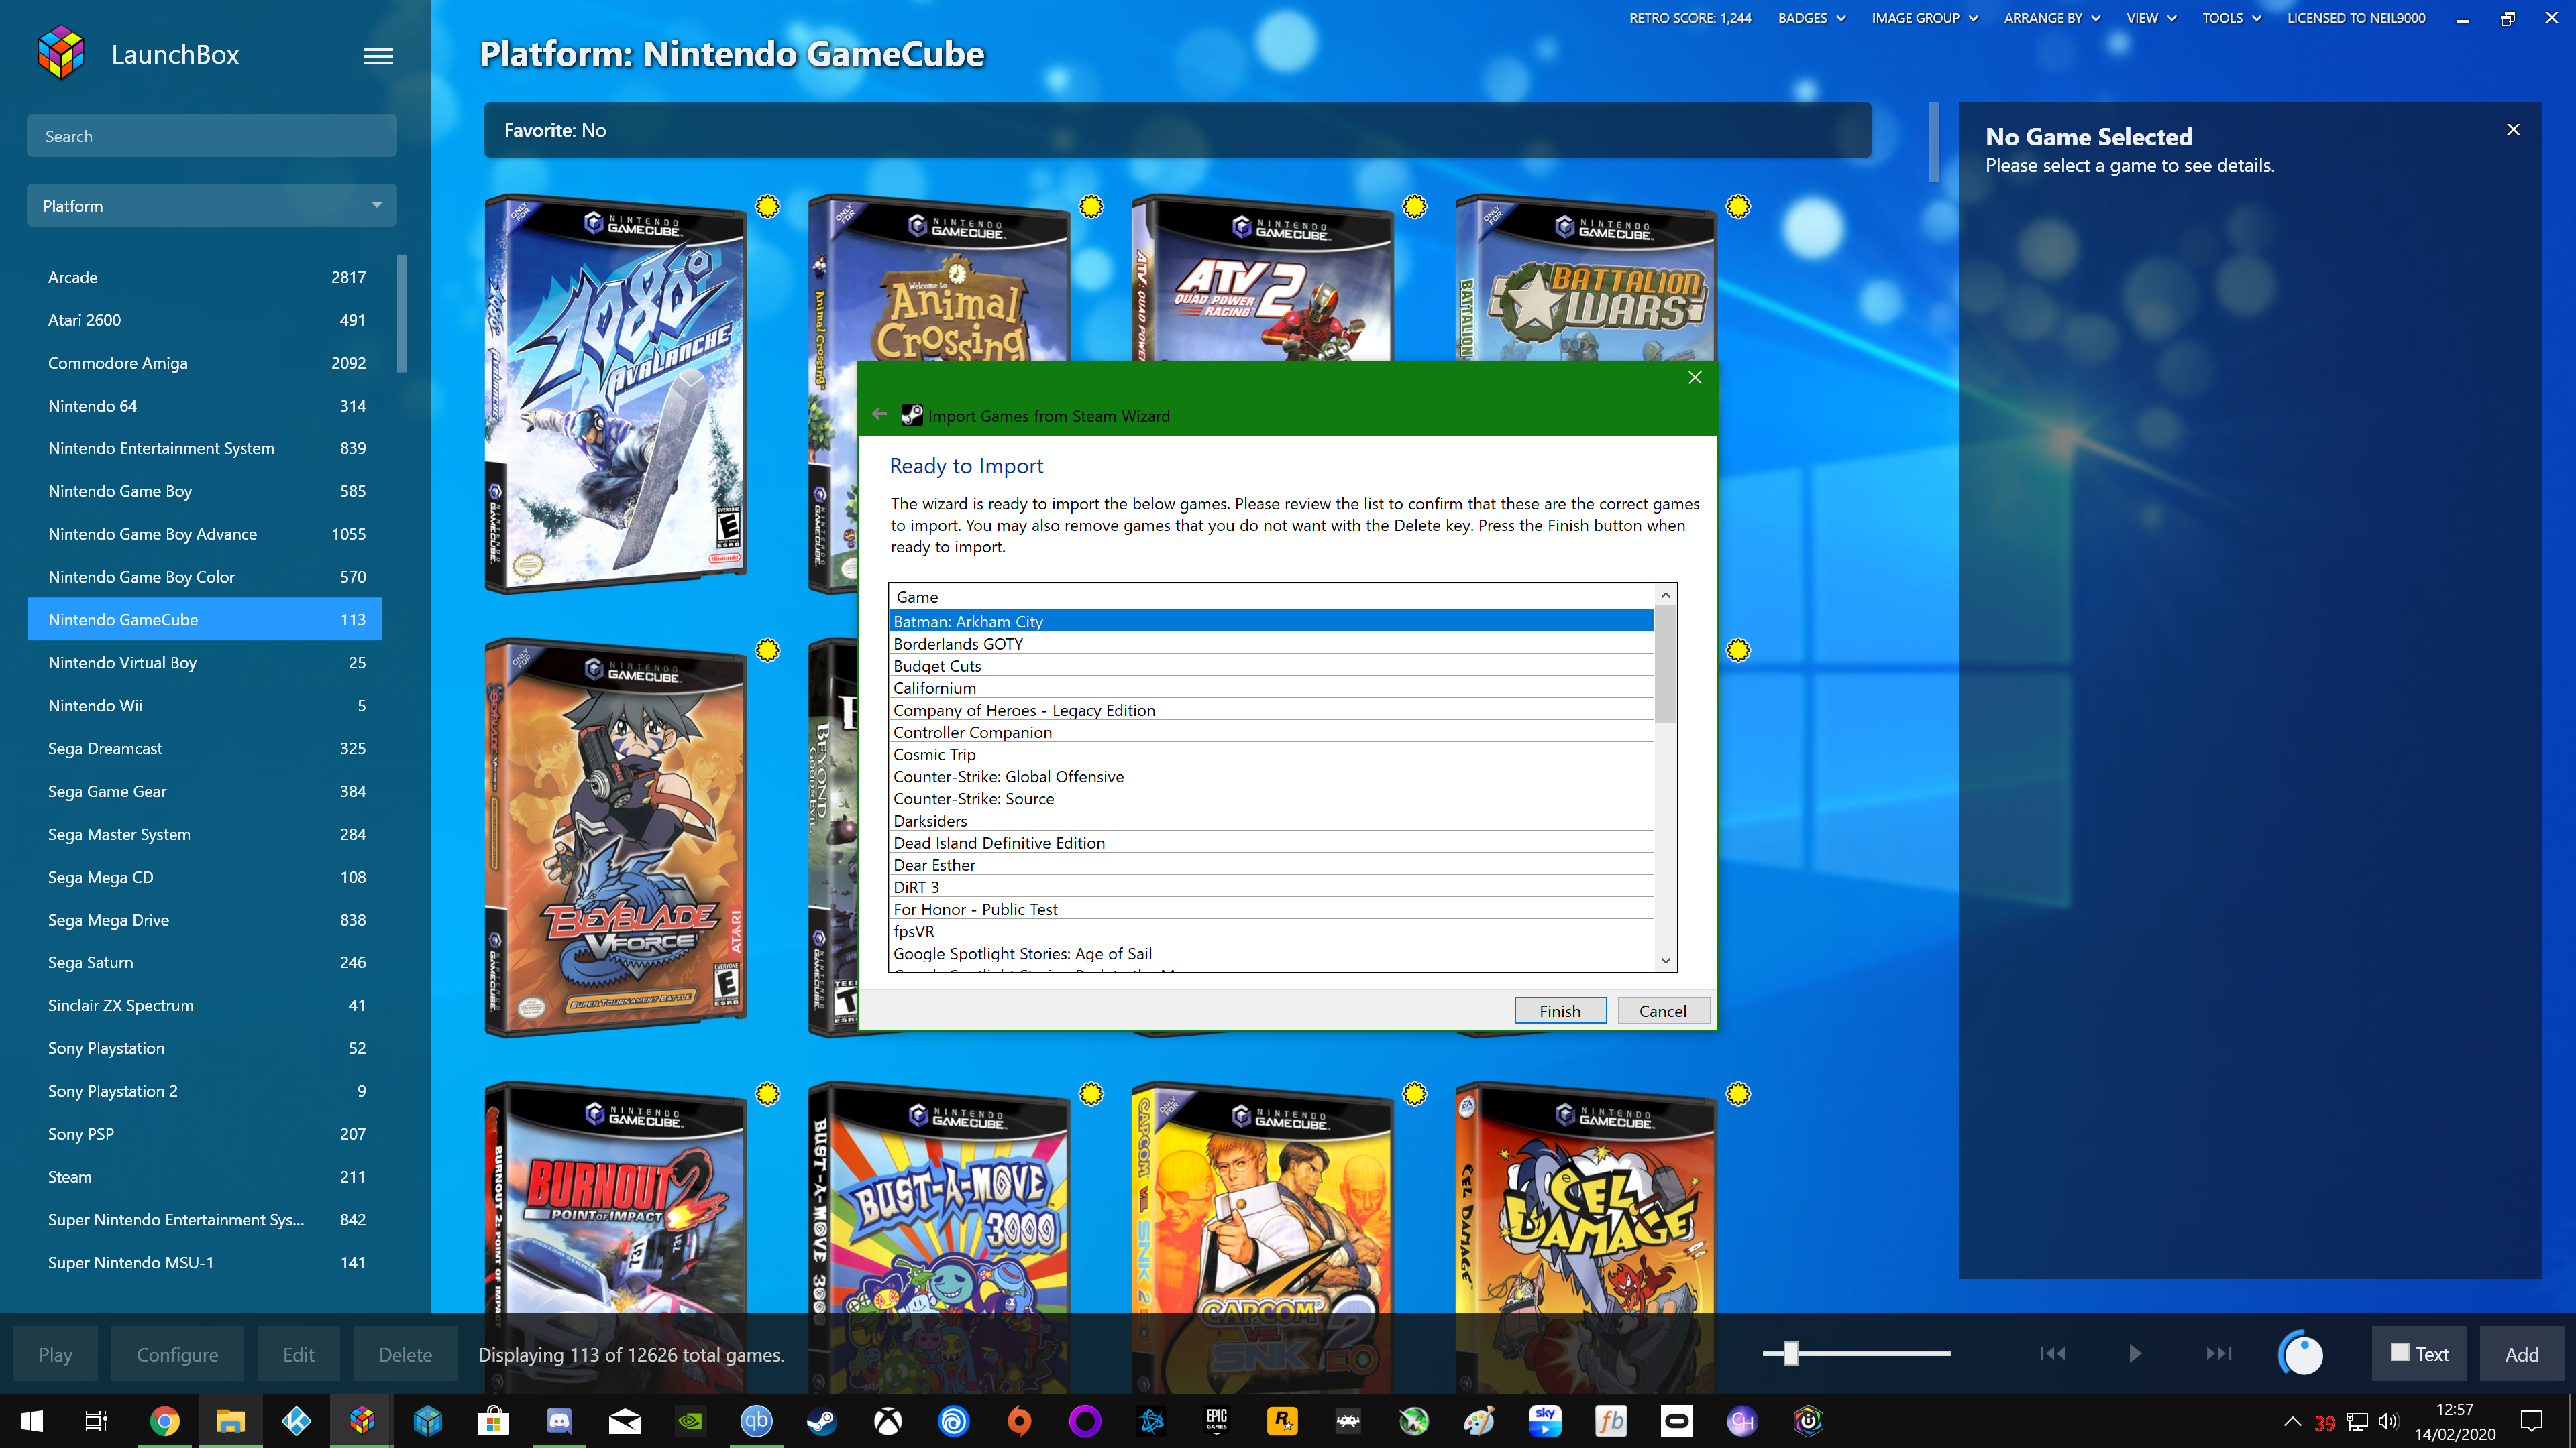Select Arcade platform in sidebar
The image size is (2576, 1448).
coord(205,277)
